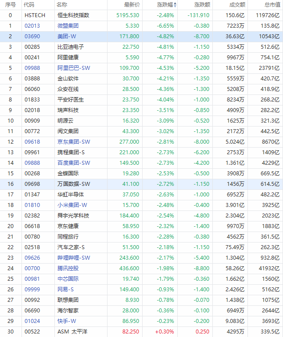Open the 网易-S stock link

click(x=65, y=289)
